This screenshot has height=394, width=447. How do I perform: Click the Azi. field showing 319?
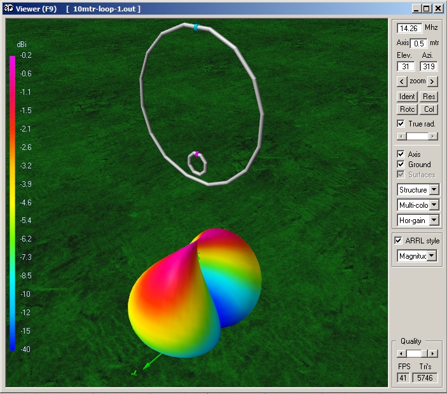point(429,67)
